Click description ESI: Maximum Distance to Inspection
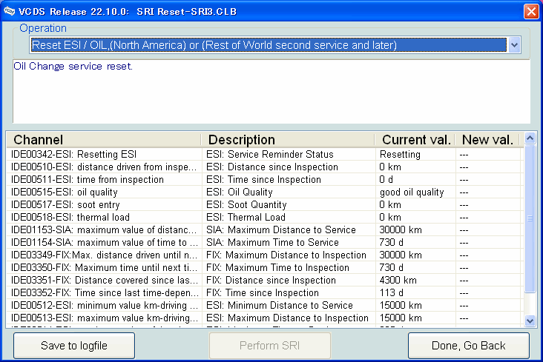This screenshot has width=543, height=362. (287, 318)
